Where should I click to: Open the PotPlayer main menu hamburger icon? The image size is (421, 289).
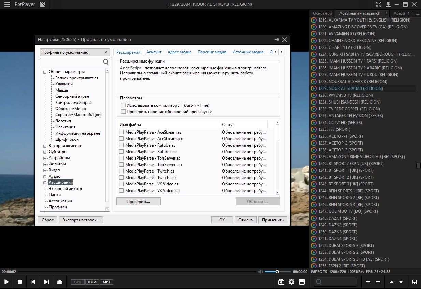7,4
